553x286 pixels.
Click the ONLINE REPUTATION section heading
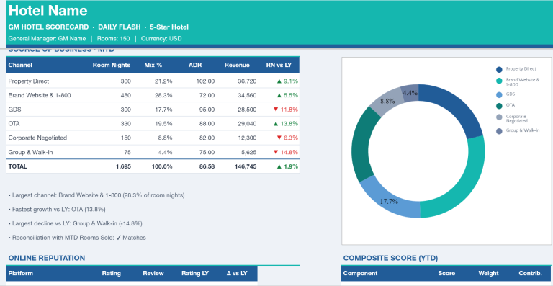(47, 258)
